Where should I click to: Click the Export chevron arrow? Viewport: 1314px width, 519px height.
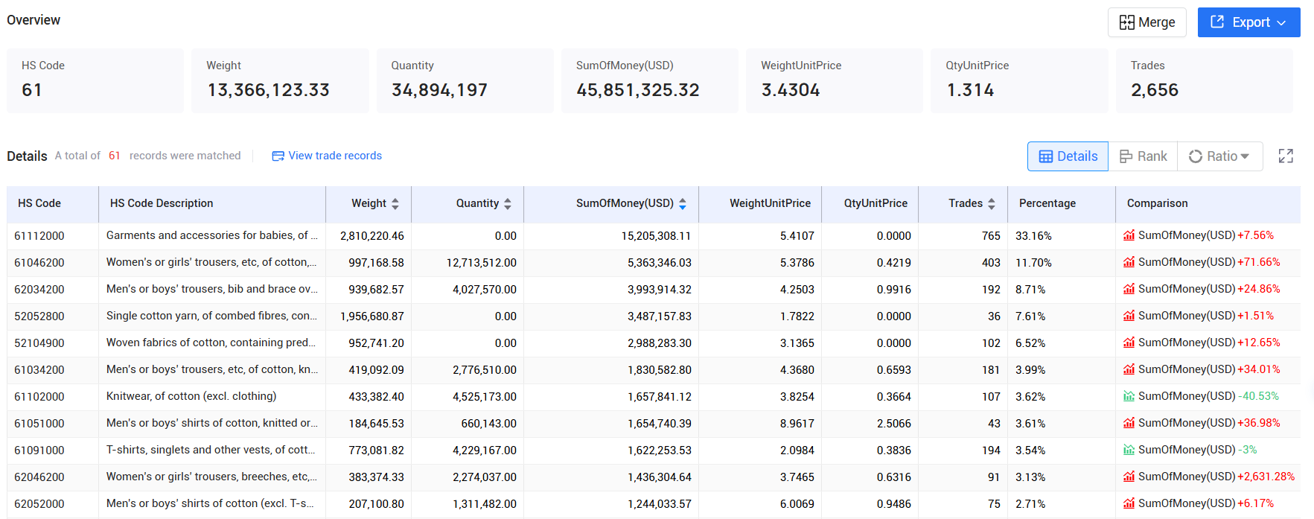click(x=1281, y=23)
